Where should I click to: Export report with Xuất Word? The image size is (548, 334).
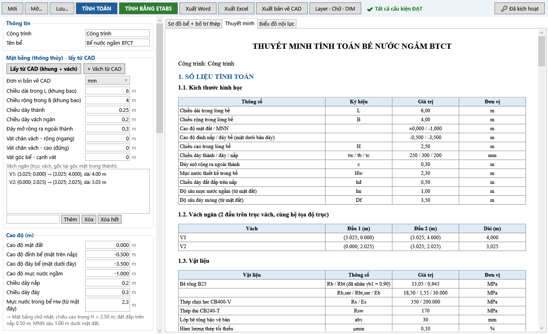198,9
